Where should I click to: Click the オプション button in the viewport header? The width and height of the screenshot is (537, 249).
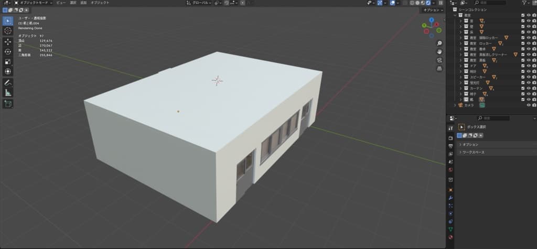pos(433,10)
